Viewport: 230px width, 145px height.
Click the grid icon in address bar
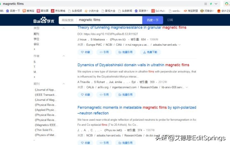click(x=206, y=4)
